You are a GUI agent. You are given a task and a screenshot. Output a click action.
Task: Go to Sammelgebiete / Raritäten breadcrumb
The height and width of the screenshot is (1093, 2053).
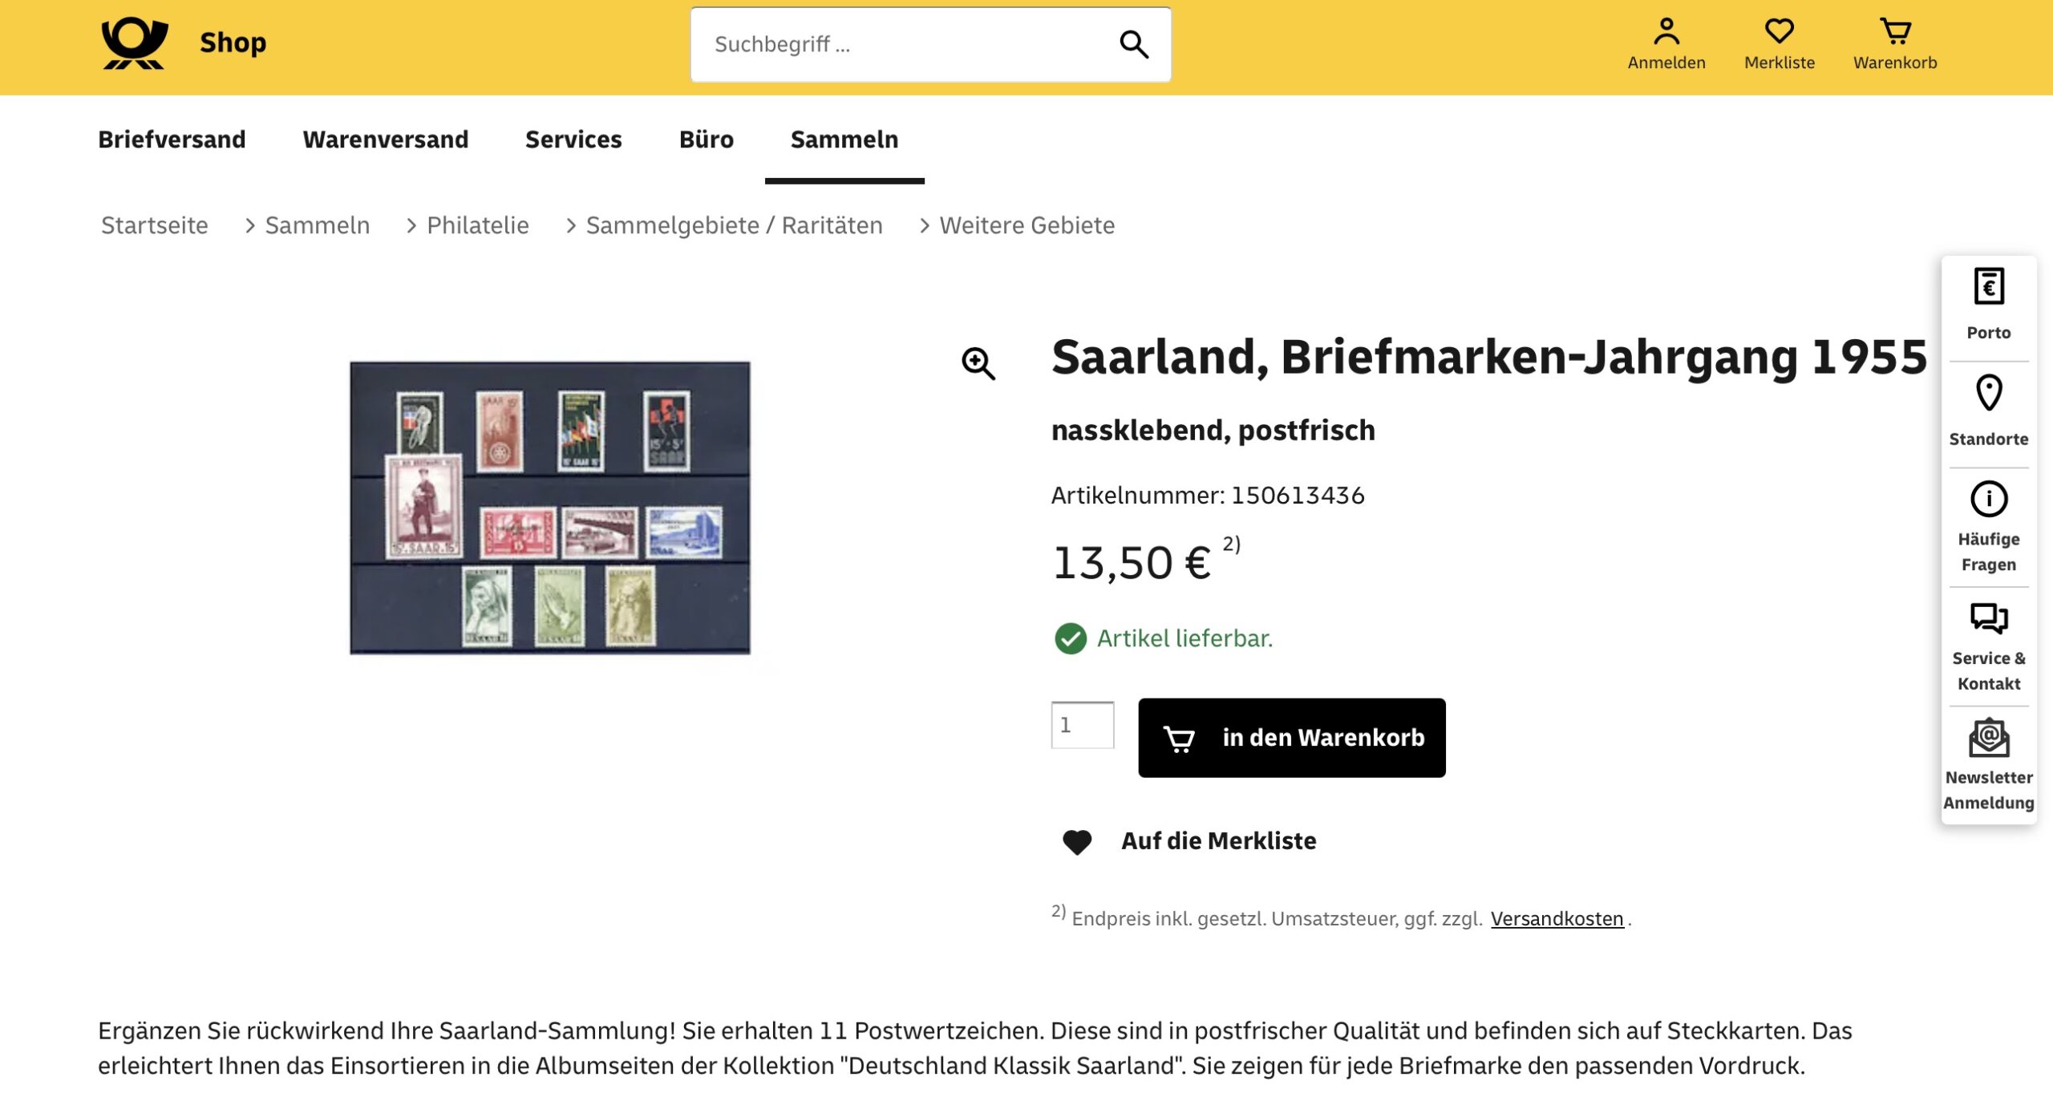pos(734,225)
